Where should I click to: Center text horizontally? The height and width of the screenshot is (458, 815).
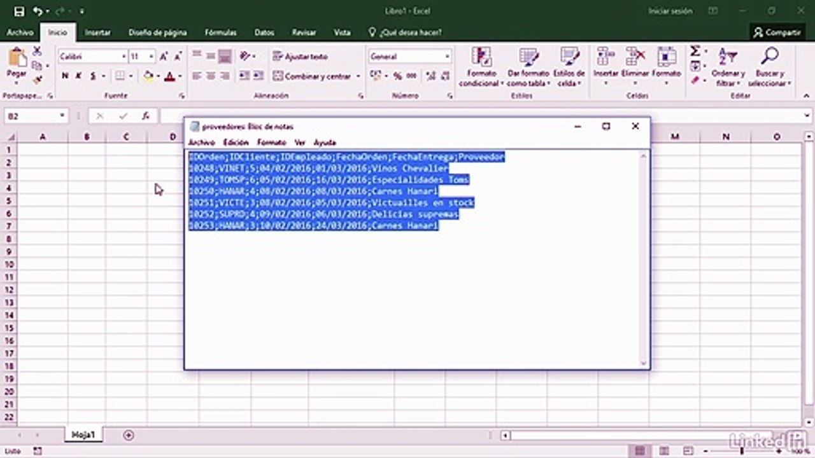pos(211,76)
